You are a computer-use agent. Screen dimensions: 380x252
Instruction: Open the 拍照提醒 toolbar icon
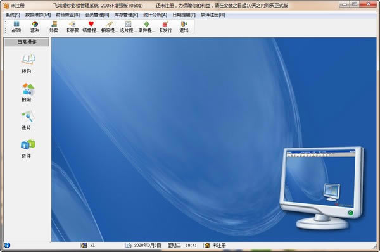pyautogui.click(x=109, y=27)
